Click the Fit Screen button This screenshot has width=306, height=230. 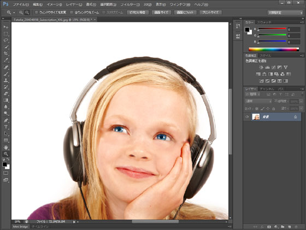(x=185, y=13)
